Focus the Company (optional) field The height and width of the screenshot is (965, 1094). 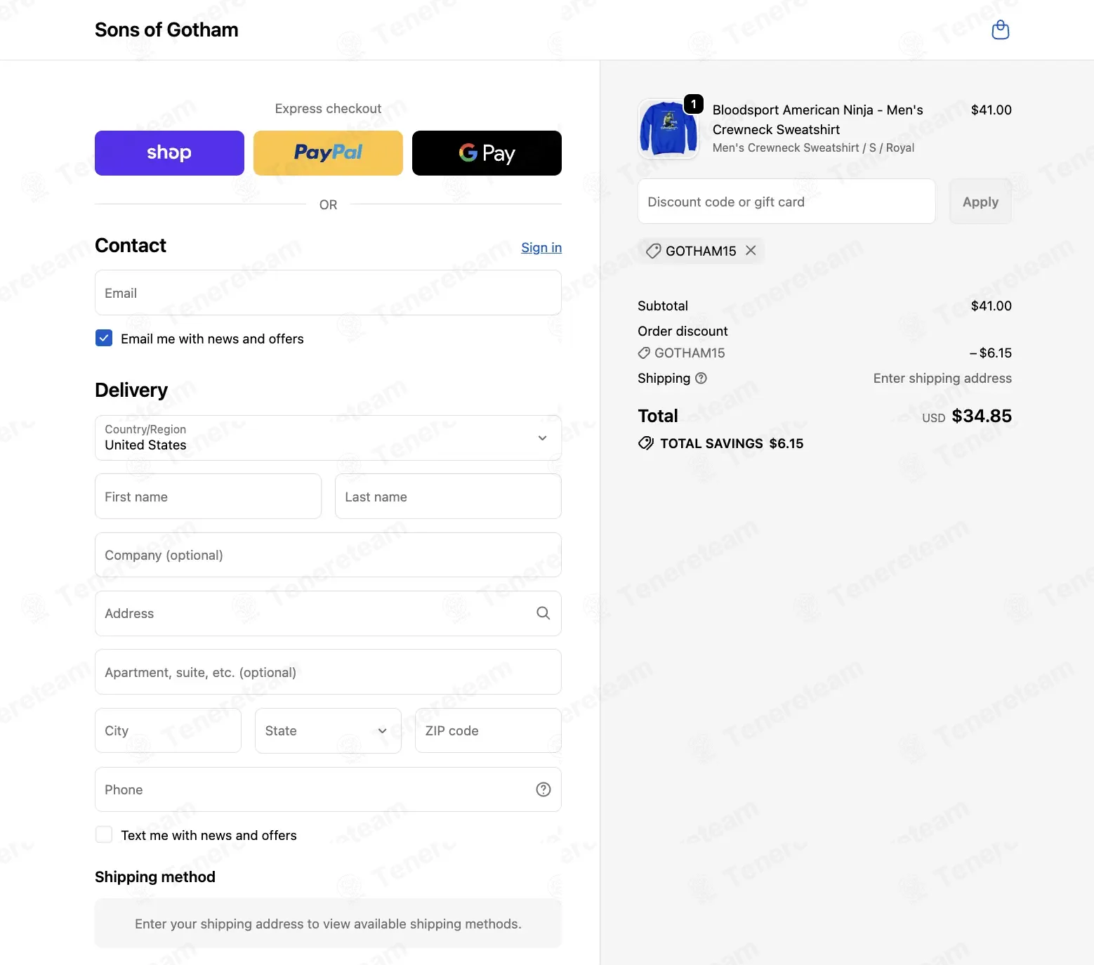tap(328, 555)
